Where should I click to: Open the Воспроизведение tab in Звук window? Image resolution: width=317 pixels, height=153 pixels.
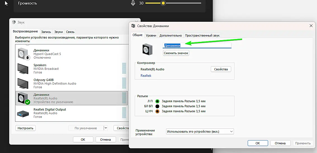[x=25, y=32]
